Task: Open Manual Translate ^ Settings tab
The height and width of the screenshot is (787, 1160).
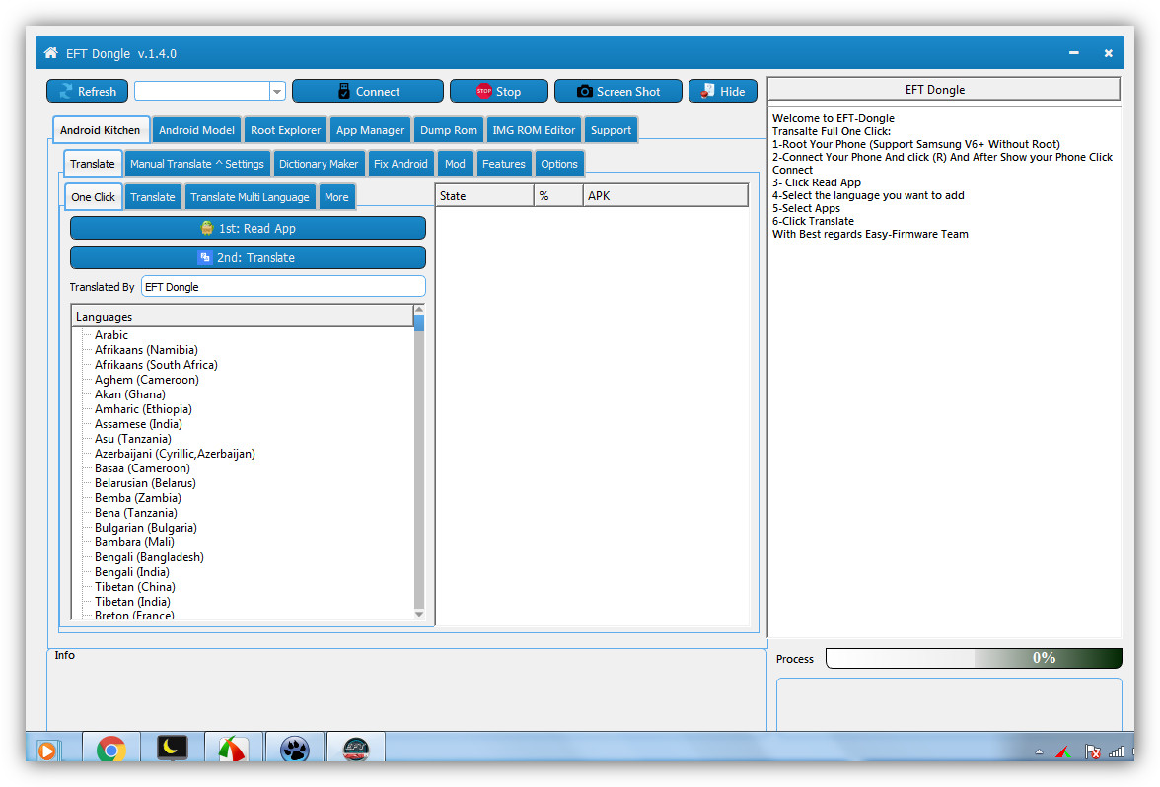Action: click(x=197, y=164)
